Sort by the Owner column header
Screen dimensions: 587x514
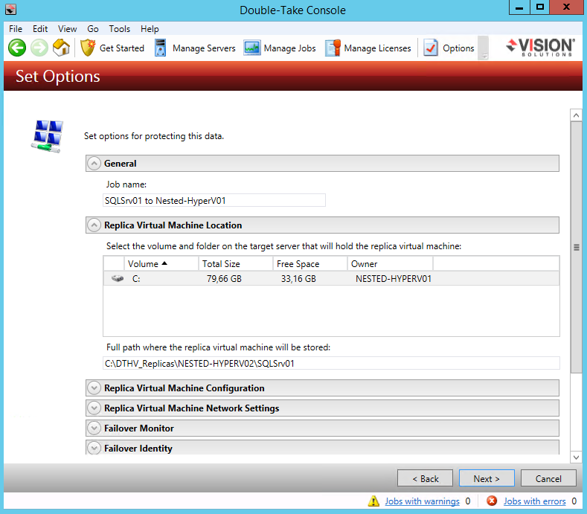(x=390, y=263)
